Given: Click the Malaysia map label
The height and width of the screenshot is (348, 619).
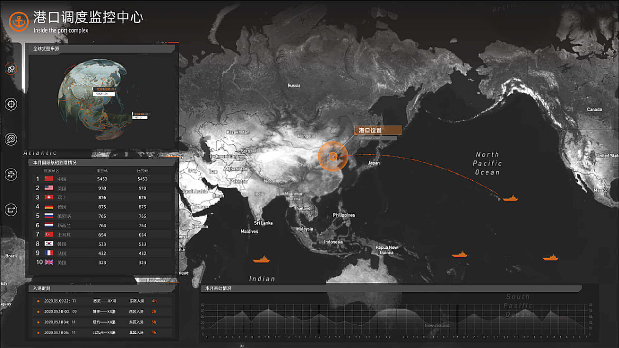Looking at the screenshot, I should (305, 229).
